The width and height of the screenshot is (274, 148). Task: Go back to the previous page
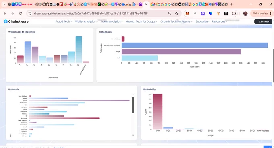click(5, 14)
